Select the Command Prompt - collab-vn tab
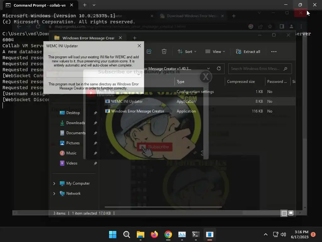This screenshot has height=242, width=322. (x=40, y=5)
